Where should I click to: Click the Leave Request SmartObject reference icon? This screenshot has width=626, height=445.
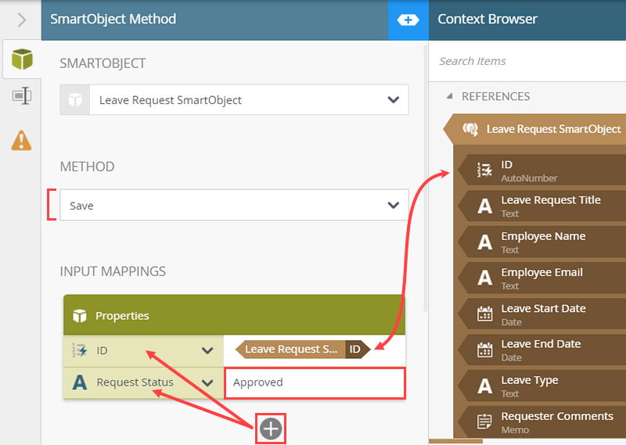pyautogui.click(x=470, y=129)
